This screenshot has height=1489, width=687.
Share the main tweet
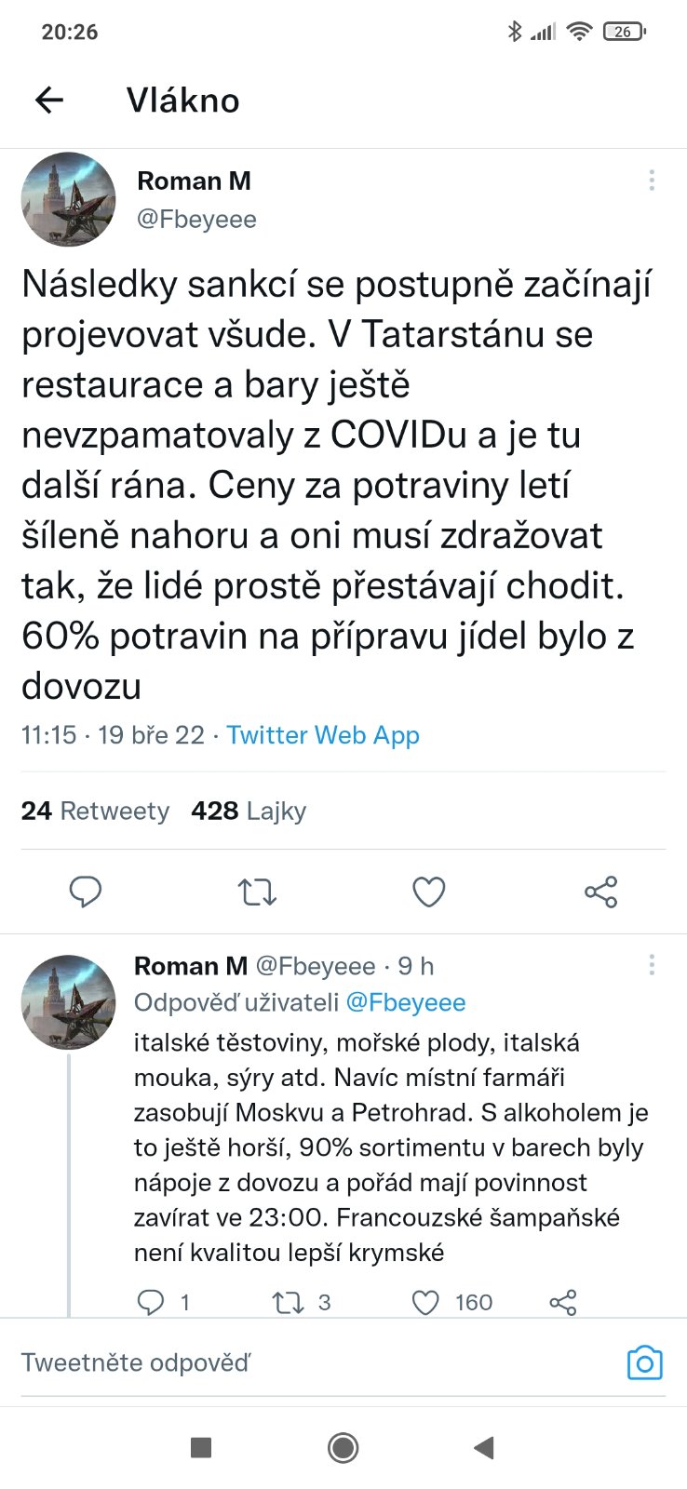[600, 892]
